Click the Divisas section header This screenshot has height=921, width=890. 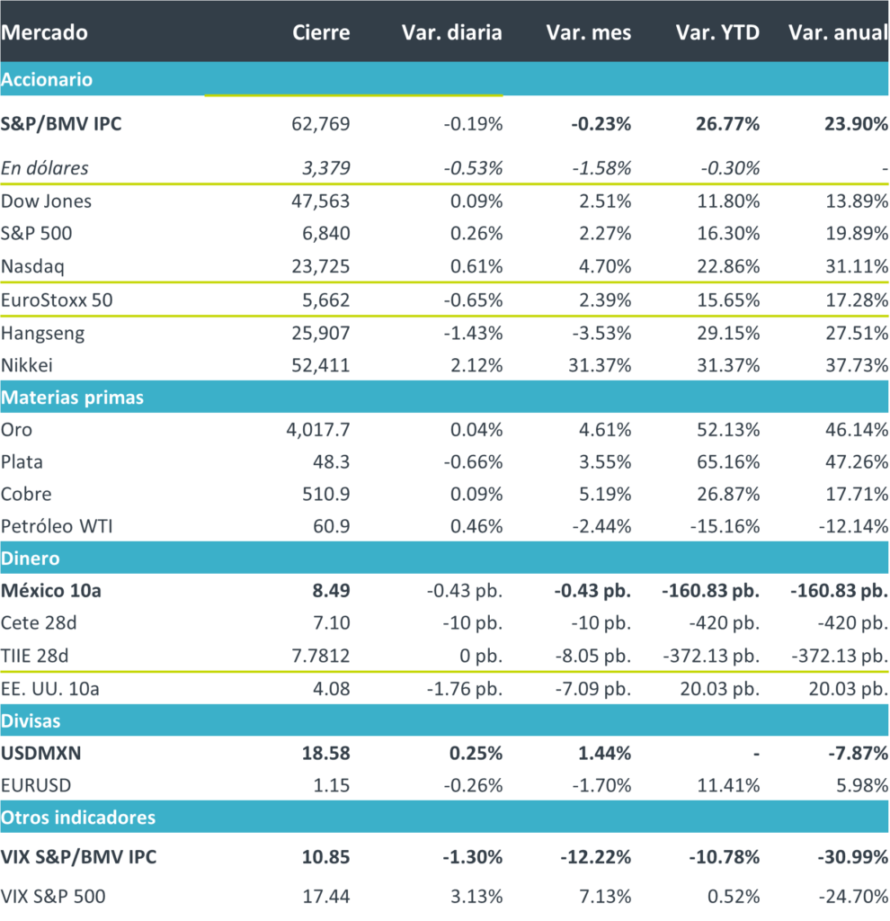(31, 721)
